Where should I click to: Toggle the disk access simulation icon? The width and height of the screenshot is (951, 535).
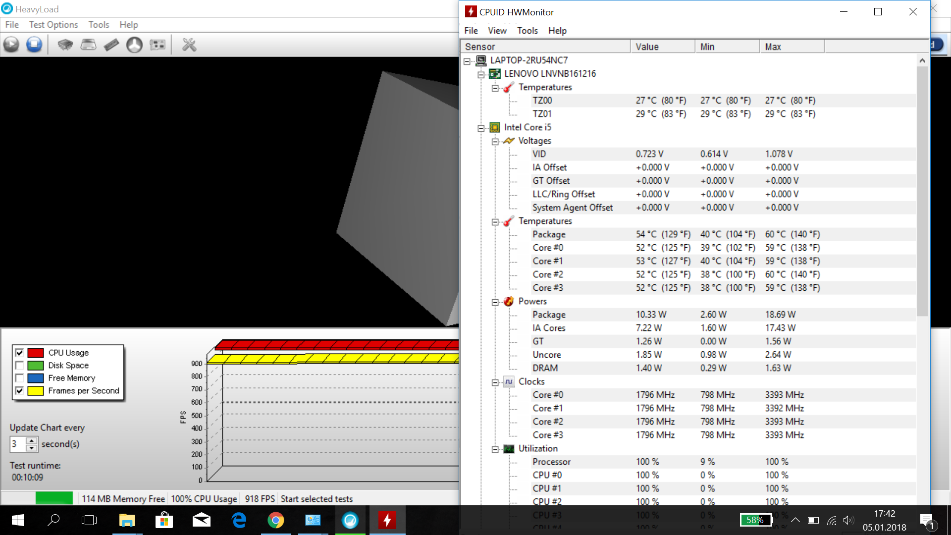pos(134,45)
